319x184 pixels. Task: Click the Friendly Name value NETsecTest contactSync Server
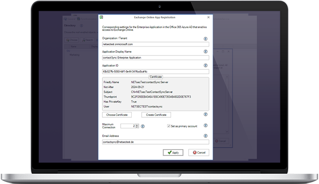(x=150, y=82)
